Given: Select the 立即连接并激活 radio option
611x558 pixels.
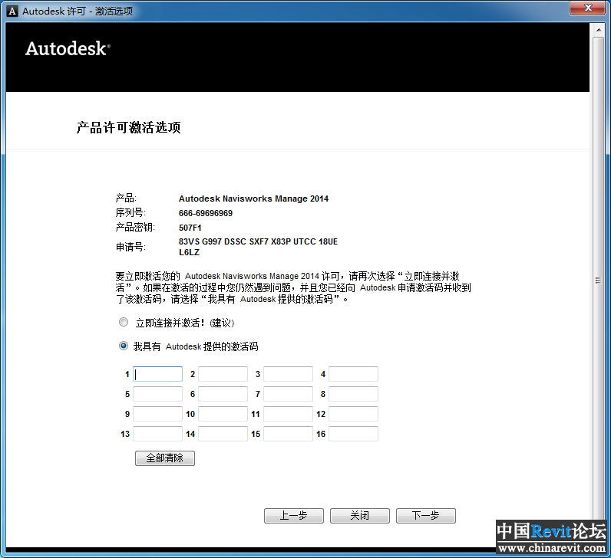Looking at the screenshot, I should pos(124,323).
